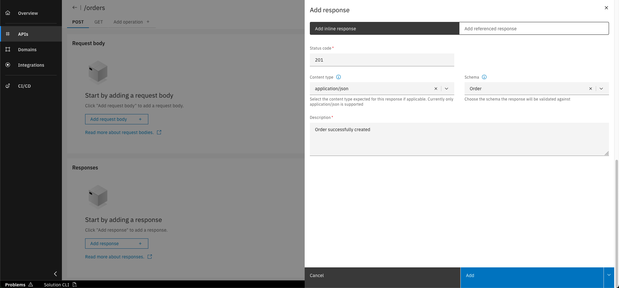Select the Add inline response tab
619x288 pixels.
(x=384, y=28)
